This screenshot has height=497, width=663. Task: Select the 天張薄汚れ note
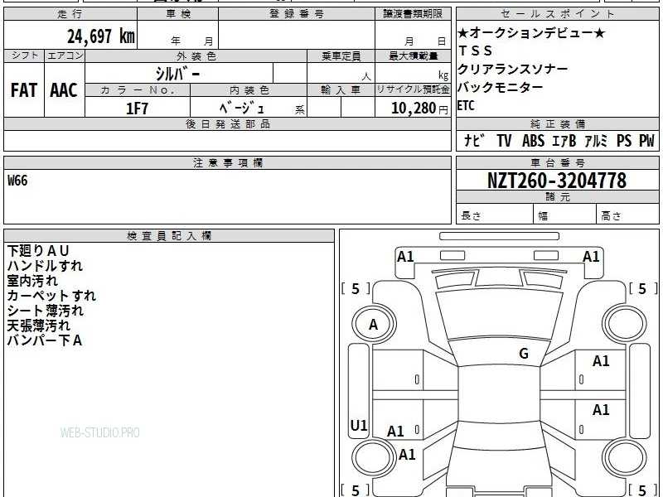click(38, 326)
